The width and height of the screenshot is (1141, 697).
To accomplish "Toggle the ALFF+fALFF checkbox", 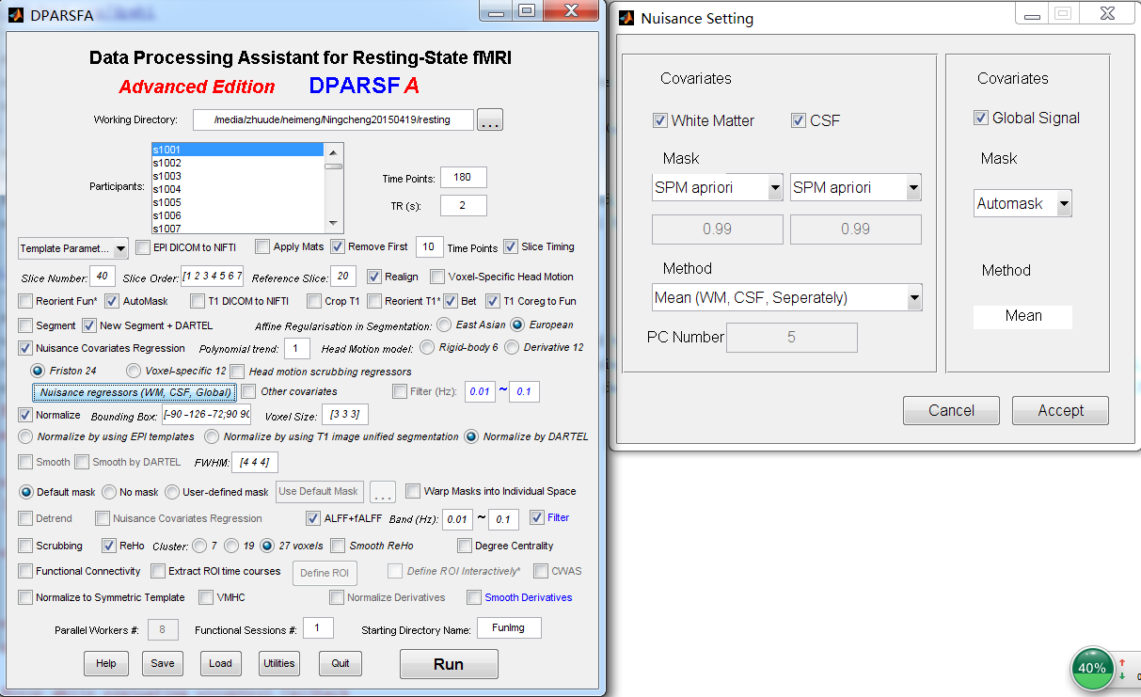I will [x=313, y=518].
